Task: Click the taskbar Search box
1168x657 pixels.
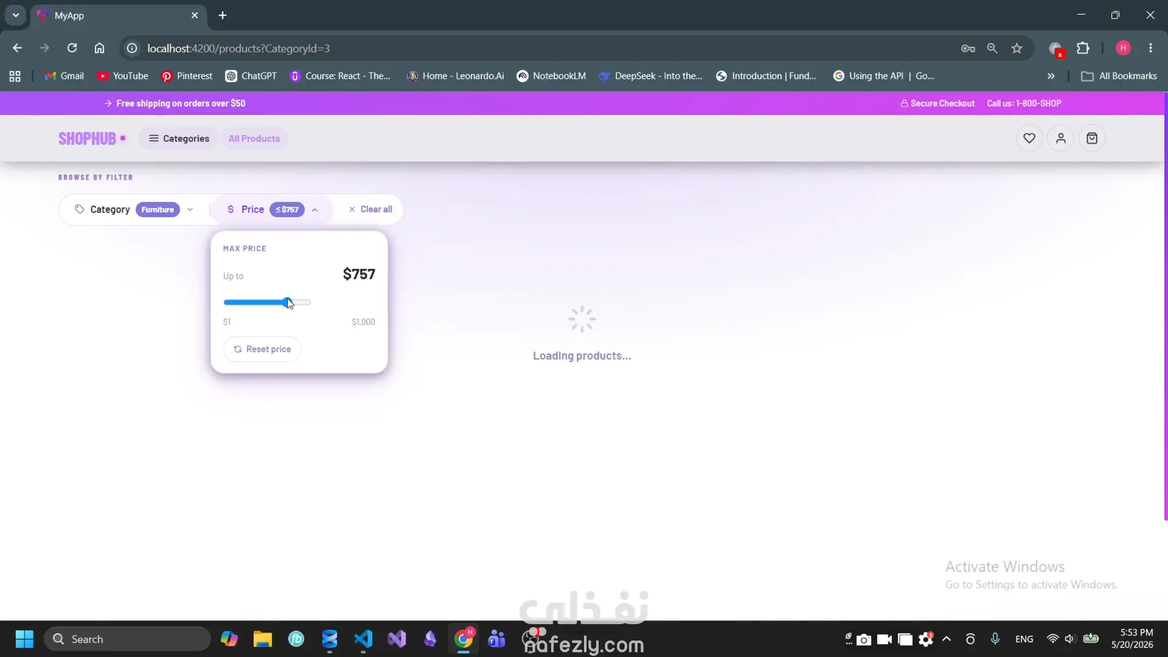Action: click(x=128, y=639)
